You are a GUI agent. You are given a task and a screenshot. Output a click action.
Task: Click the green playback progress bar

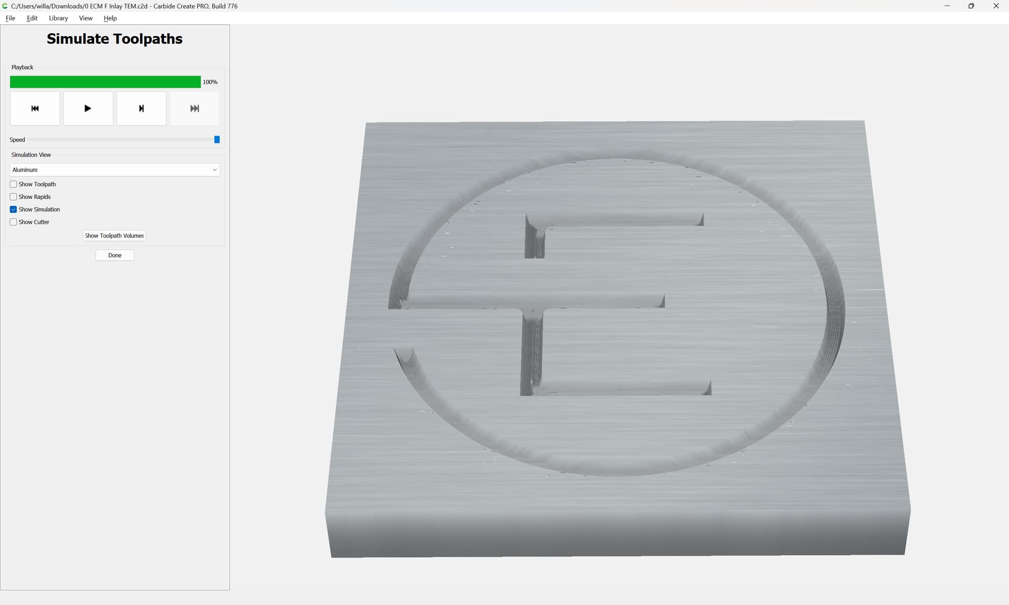(x=105, y=82)
